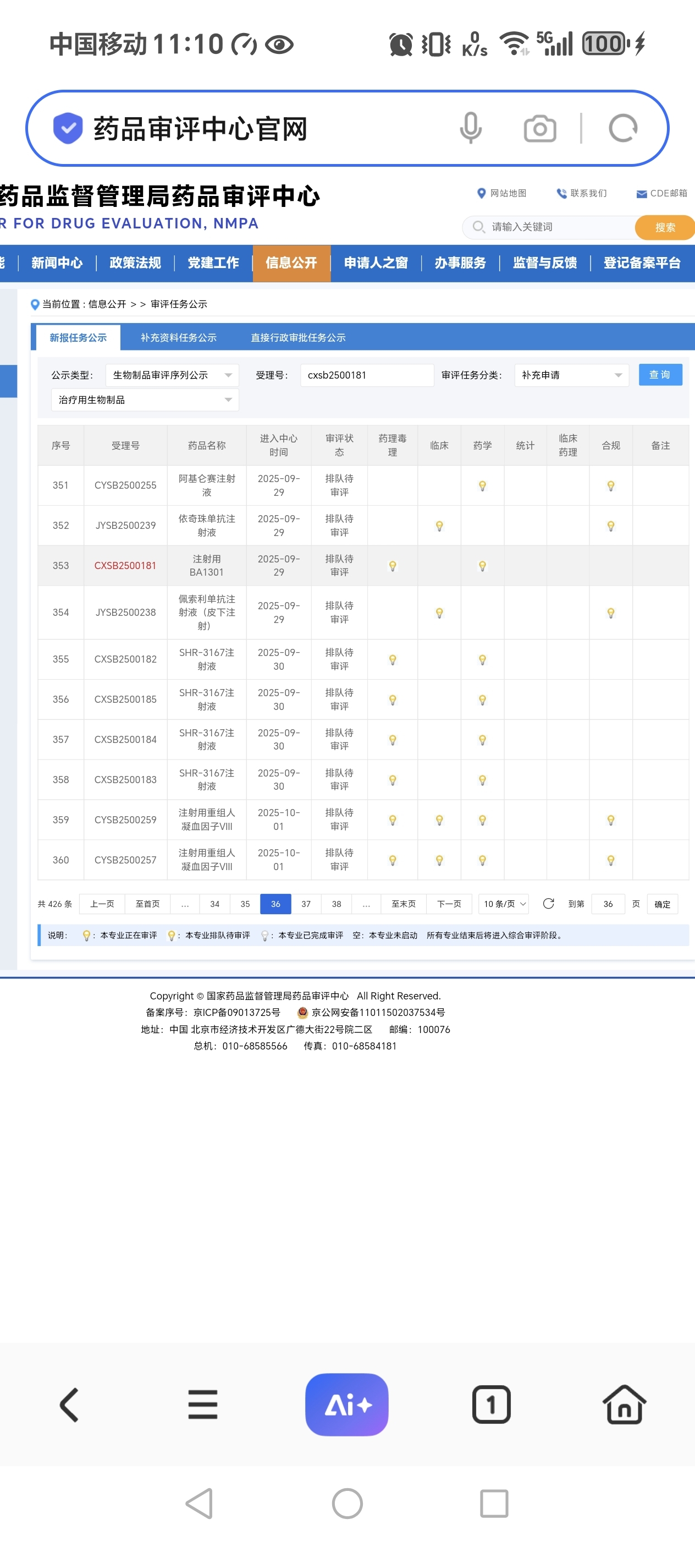
Task: Open the 监督与反馈 navigation menu
Action: pyautogui.click(x=544, y=263)
